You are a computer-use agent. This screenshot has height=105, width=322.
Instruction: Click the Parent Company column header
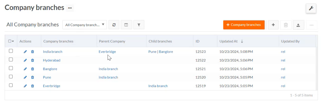[112, 41]
